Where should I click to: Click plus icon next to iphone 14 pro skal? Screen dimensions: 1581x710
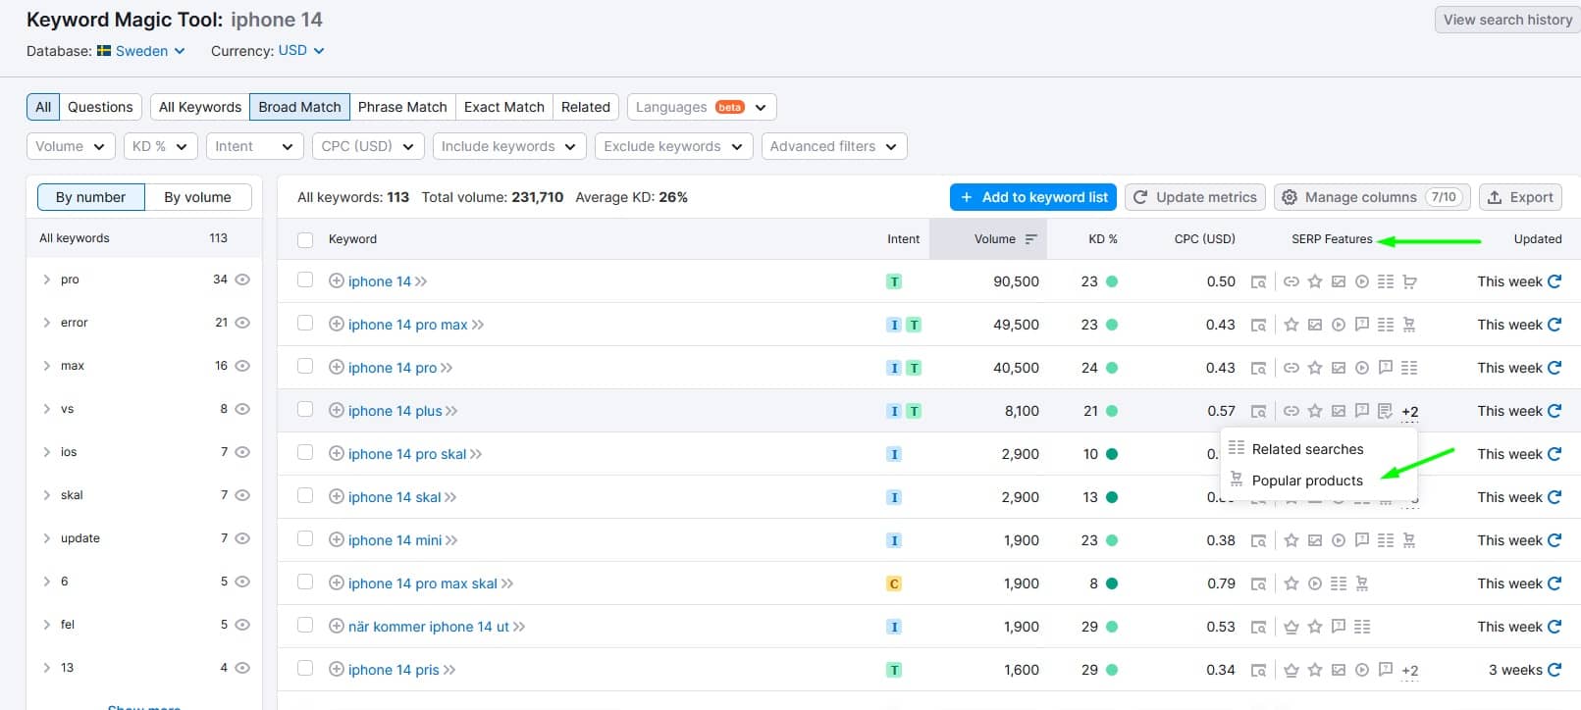point(336,454)
